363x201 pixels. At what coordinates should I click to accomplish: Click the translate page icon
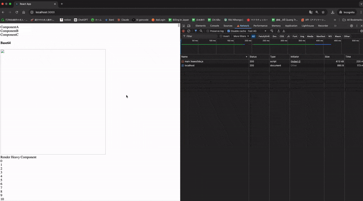click(x=311, y=12)
